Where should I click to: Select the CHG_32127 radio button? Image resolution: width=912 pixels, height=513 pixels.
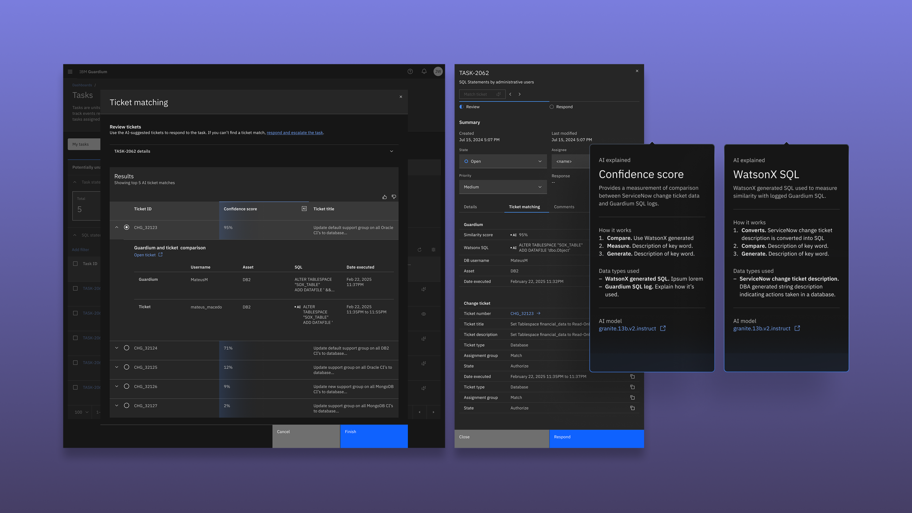click(x=126, y=406)
